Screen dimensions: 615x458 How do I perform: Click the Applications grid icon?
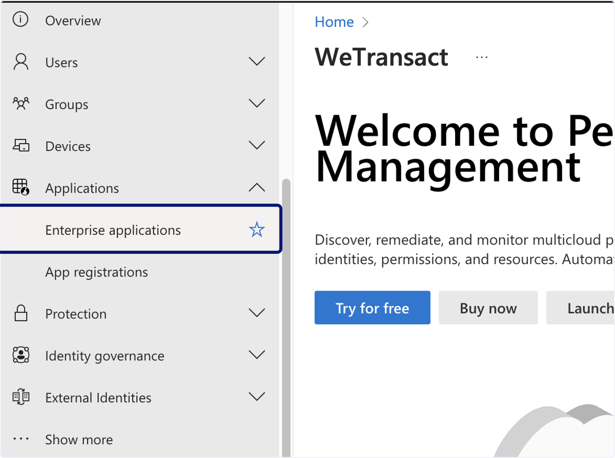pyautogui.click(x=21, y=187)
